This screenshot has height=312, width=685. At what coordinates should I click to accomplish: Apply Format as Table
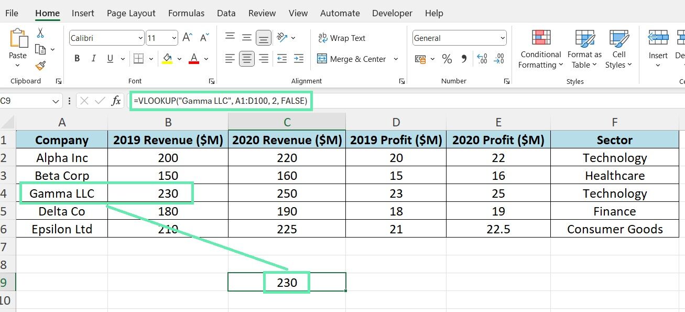pyautogui.click(x=584, y=50)
